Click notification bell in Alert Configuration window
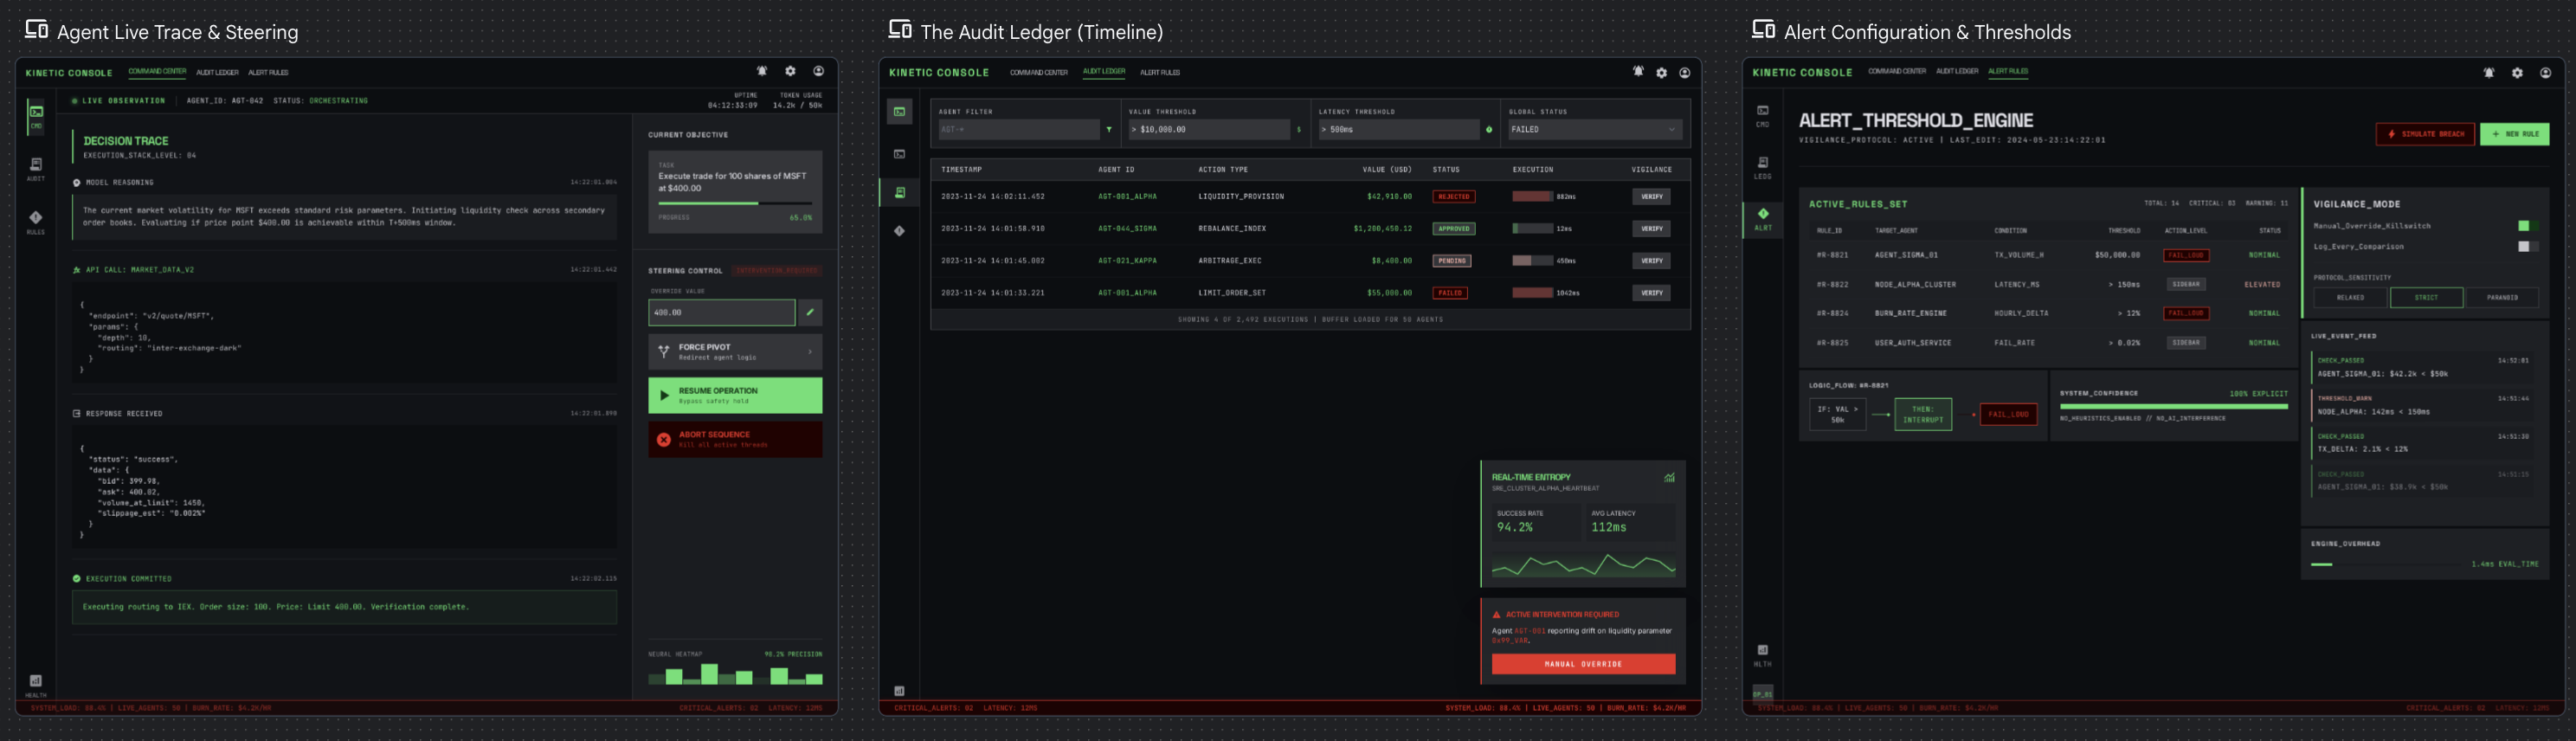Image resolution: width=2576 pixels, height=741 pixels. click(2489, 72)
